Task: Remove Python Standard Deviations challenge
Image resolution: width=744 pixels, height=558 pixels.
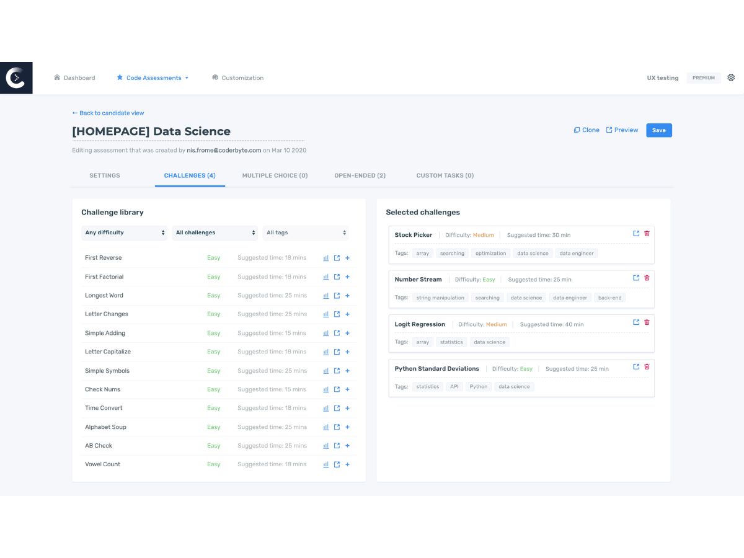Action: (x=647, y=366)
